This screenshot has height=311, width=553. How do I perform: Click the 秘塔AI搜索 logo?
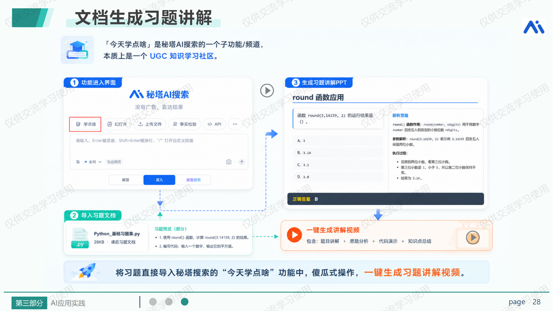(159, 94)
